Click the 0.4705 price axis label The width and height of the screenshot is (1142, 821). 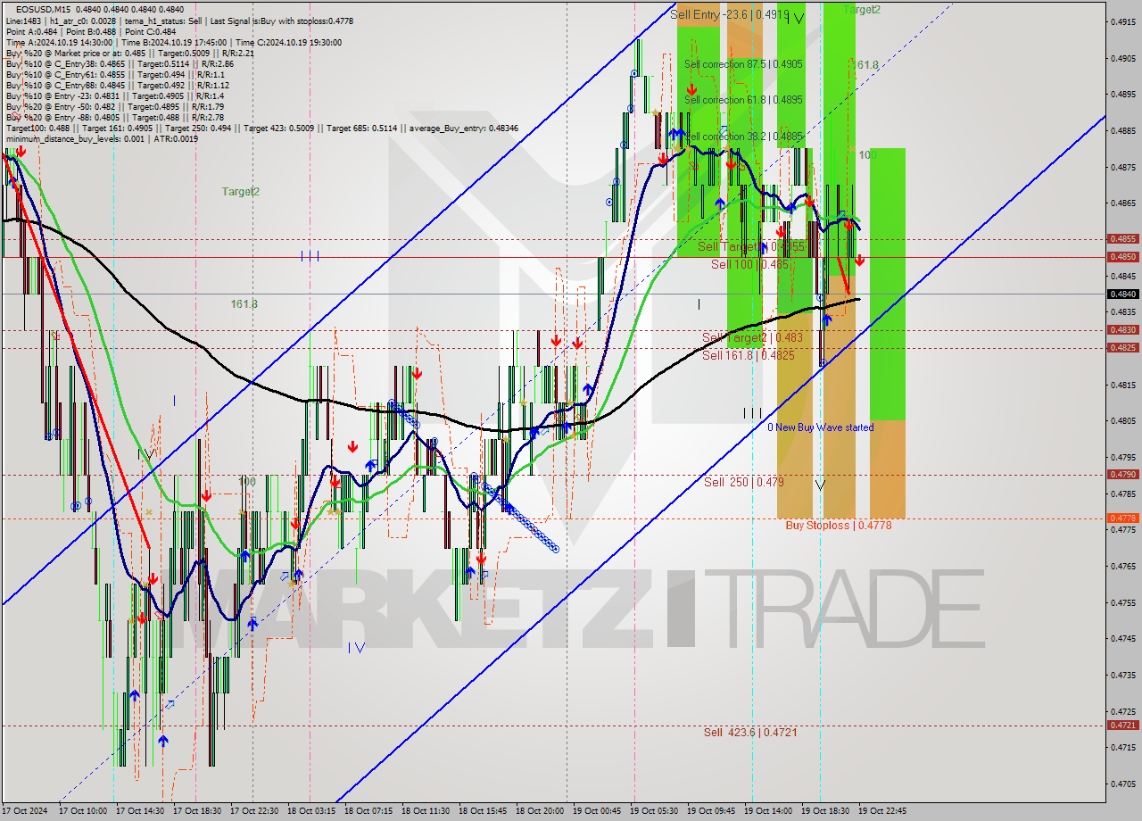tap(1123, 784)
